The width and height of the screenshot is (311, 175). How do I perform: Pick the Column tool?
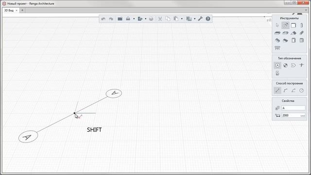tap(301, 25)
